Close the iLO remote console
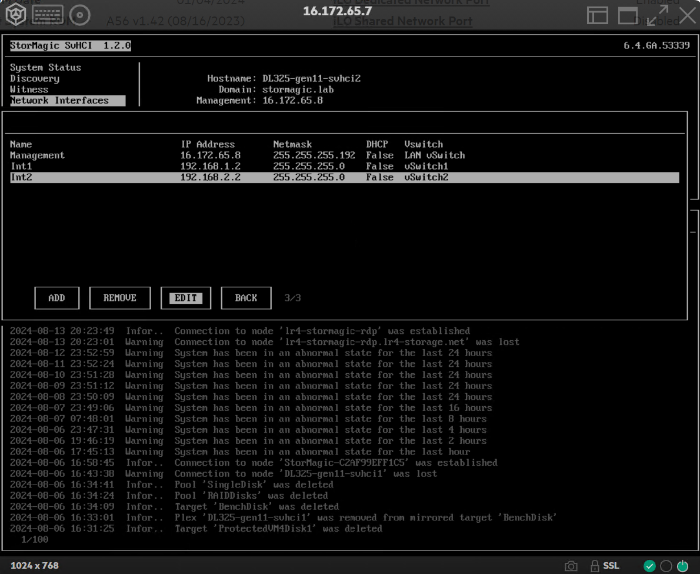The height and width of the screenshot is (574, 700). (x=688, y=15)
